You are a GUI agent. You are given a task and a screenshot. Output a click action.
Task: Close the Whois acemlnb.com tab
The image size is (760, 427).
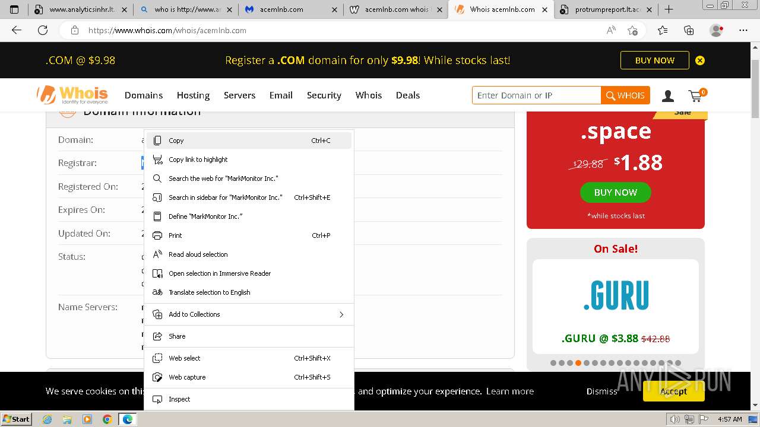tap(544, 9)
